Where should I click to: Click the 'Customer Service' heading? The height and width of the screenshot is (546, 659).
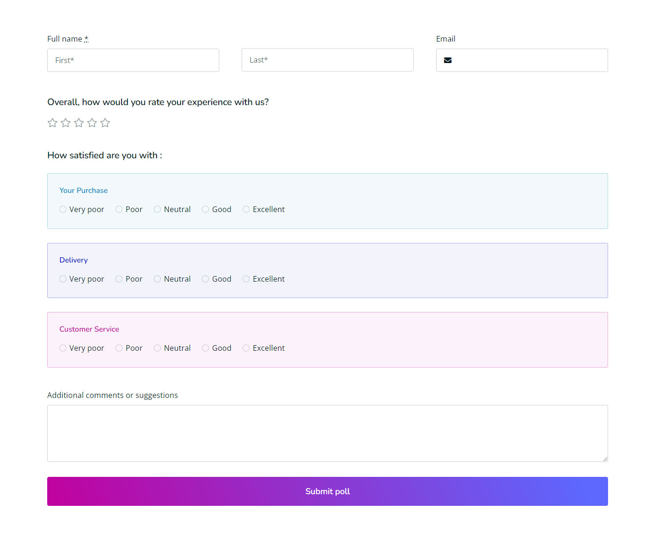click(x=89, y=329)
